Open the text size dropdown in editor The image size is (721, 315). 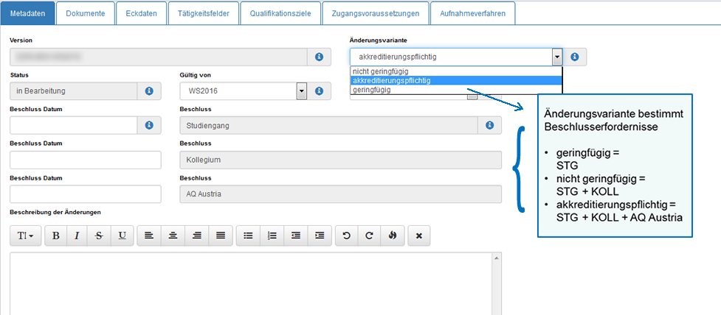[x=26, y=236]
